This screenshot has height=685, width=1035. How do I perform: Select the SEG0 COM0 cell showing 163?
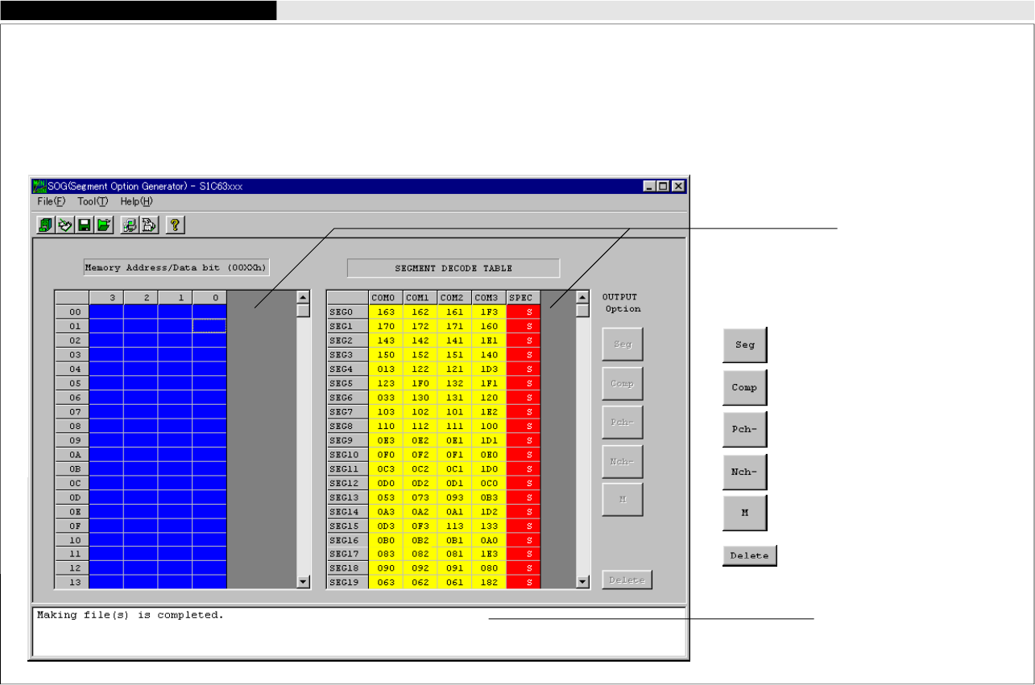(x=386, y=312)
